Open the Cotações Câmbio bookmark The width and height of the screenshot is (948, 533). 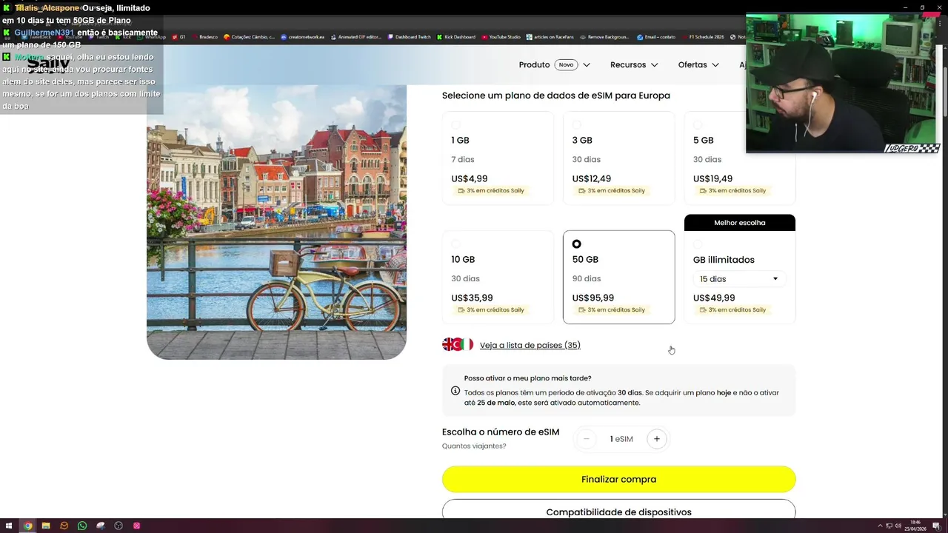249,37
